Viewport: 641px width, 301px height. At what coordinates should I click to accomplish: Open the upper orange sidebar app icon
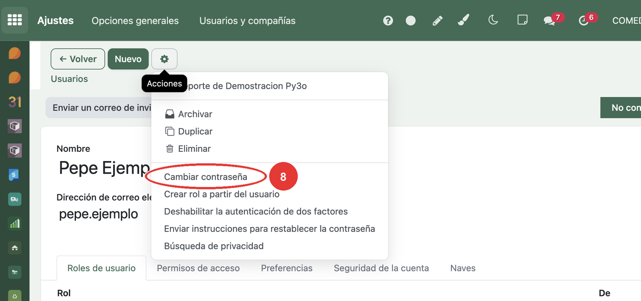tap(15, 53)
